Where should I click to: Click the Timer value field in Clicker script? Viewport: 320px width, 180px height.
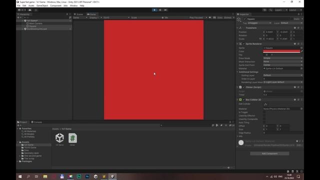tap(283, 94)
